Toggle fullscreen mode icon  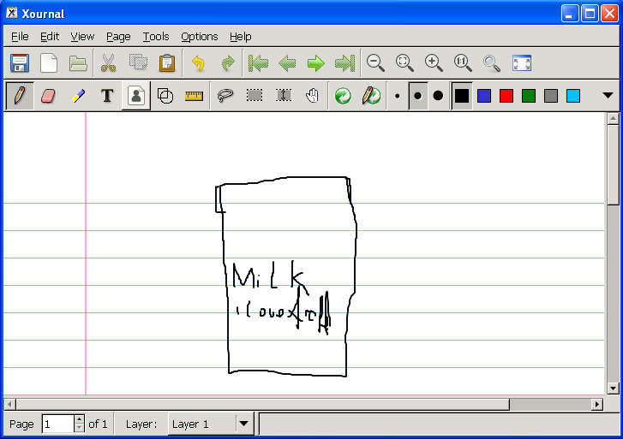[x=522, y=63]
